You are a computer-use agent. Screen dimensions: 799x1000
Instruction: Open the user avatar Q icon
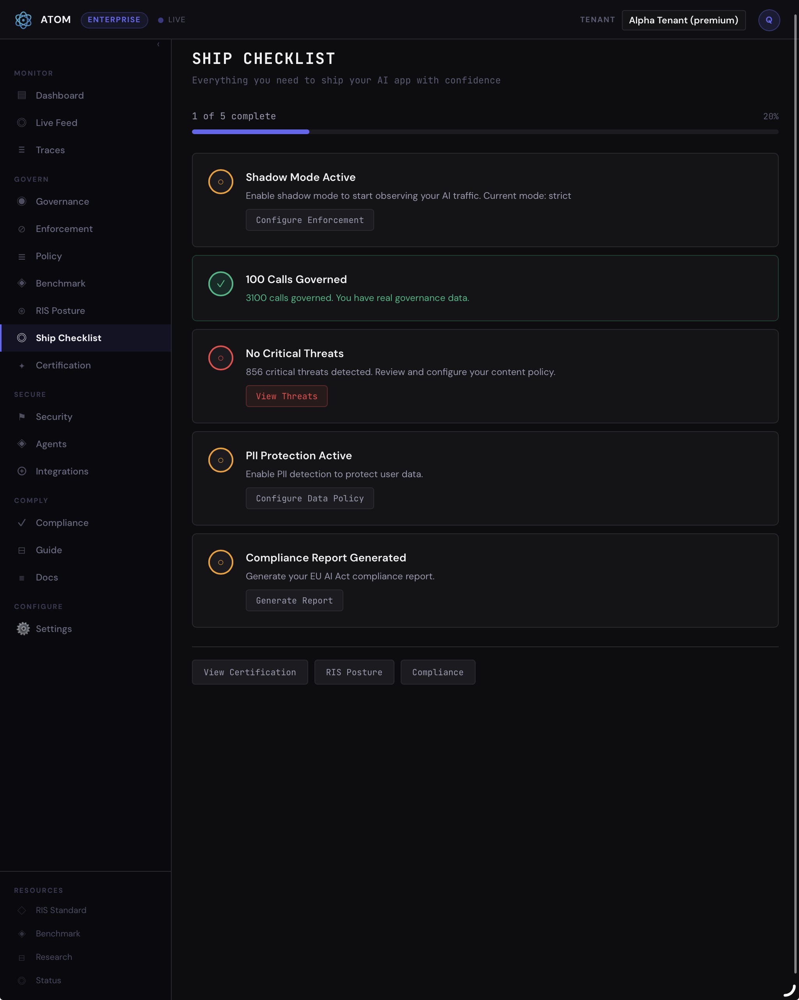tap(769, 20)
